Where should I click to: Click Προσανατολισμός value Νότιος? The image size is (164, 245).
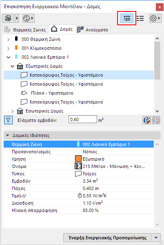pyautogui.click(x=90, y=152)
